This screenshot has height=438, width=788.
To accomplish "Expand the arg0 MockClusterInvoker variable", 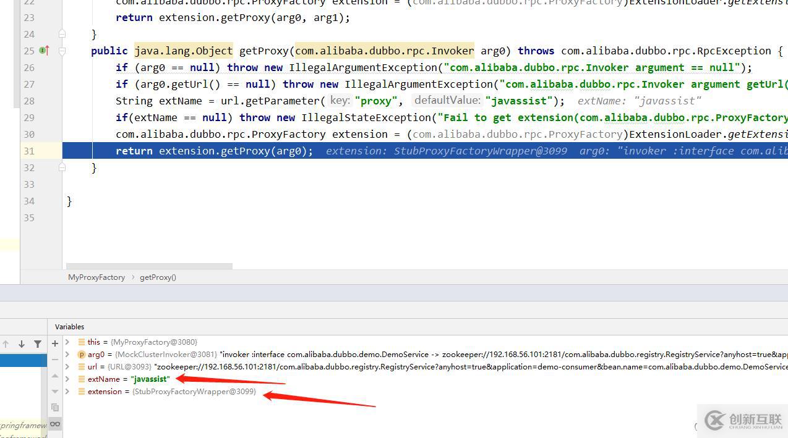I will (x=67, y=355).
